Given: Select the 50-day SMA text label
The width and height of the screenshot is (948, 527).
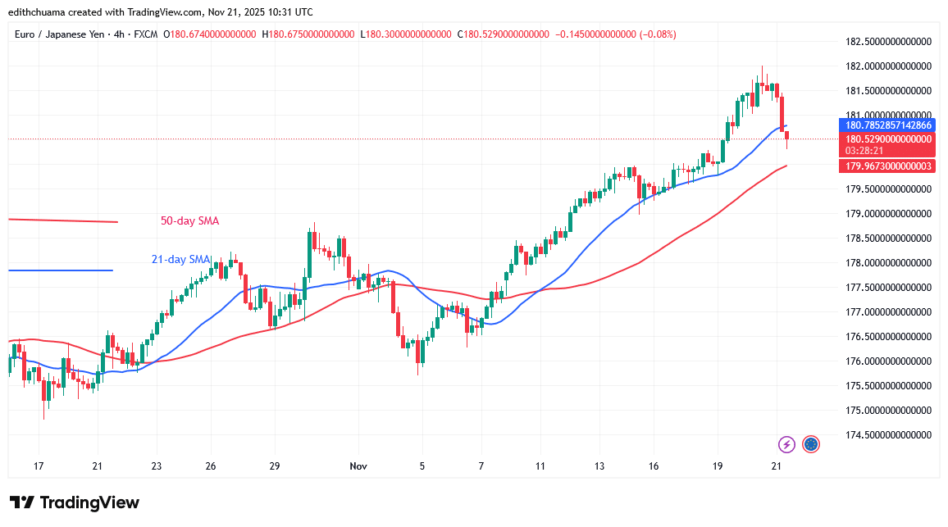Looking at the screenshot, I should (189, 221).
